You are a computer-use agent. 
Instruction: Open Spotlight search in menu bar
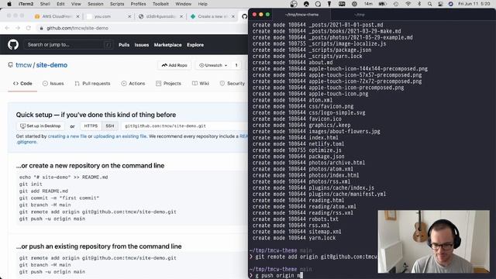[x=429, y=4]
